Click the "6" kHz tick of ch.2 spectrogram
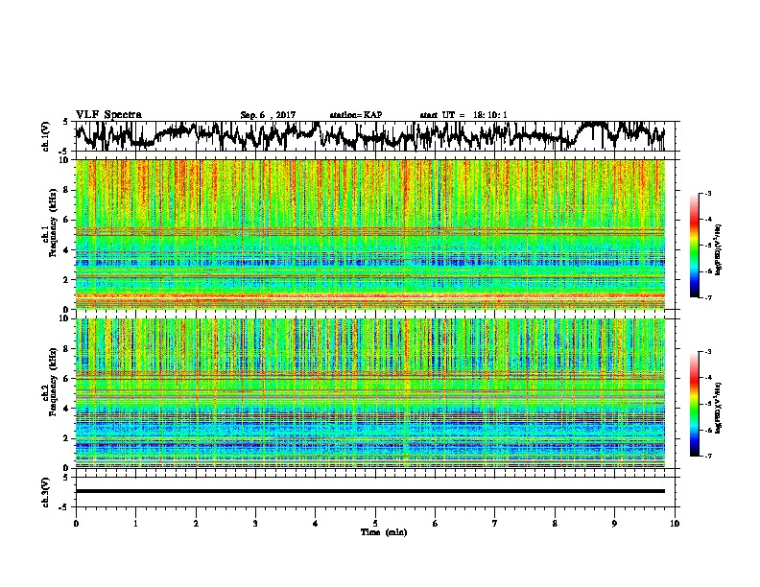Viewport: 760px width, 587px height. (67, 379)
